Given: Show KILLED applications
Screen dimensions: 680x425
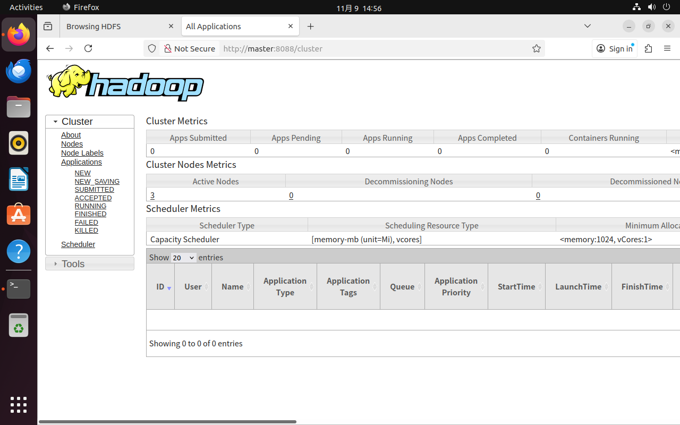Looking at the screenshot, I should click(x=86, y=230).
